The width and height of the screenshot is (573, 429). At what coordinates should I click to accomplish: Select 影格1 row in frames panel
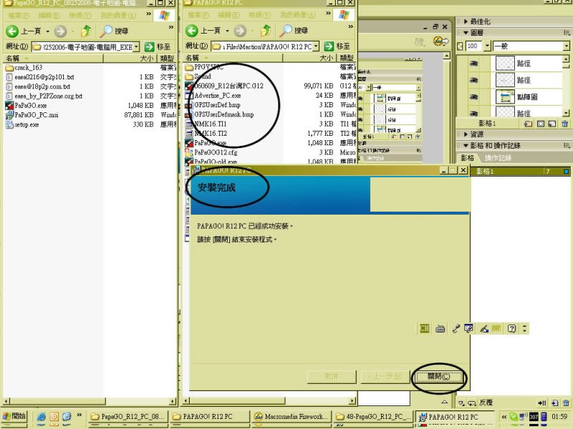click(521, 171)
